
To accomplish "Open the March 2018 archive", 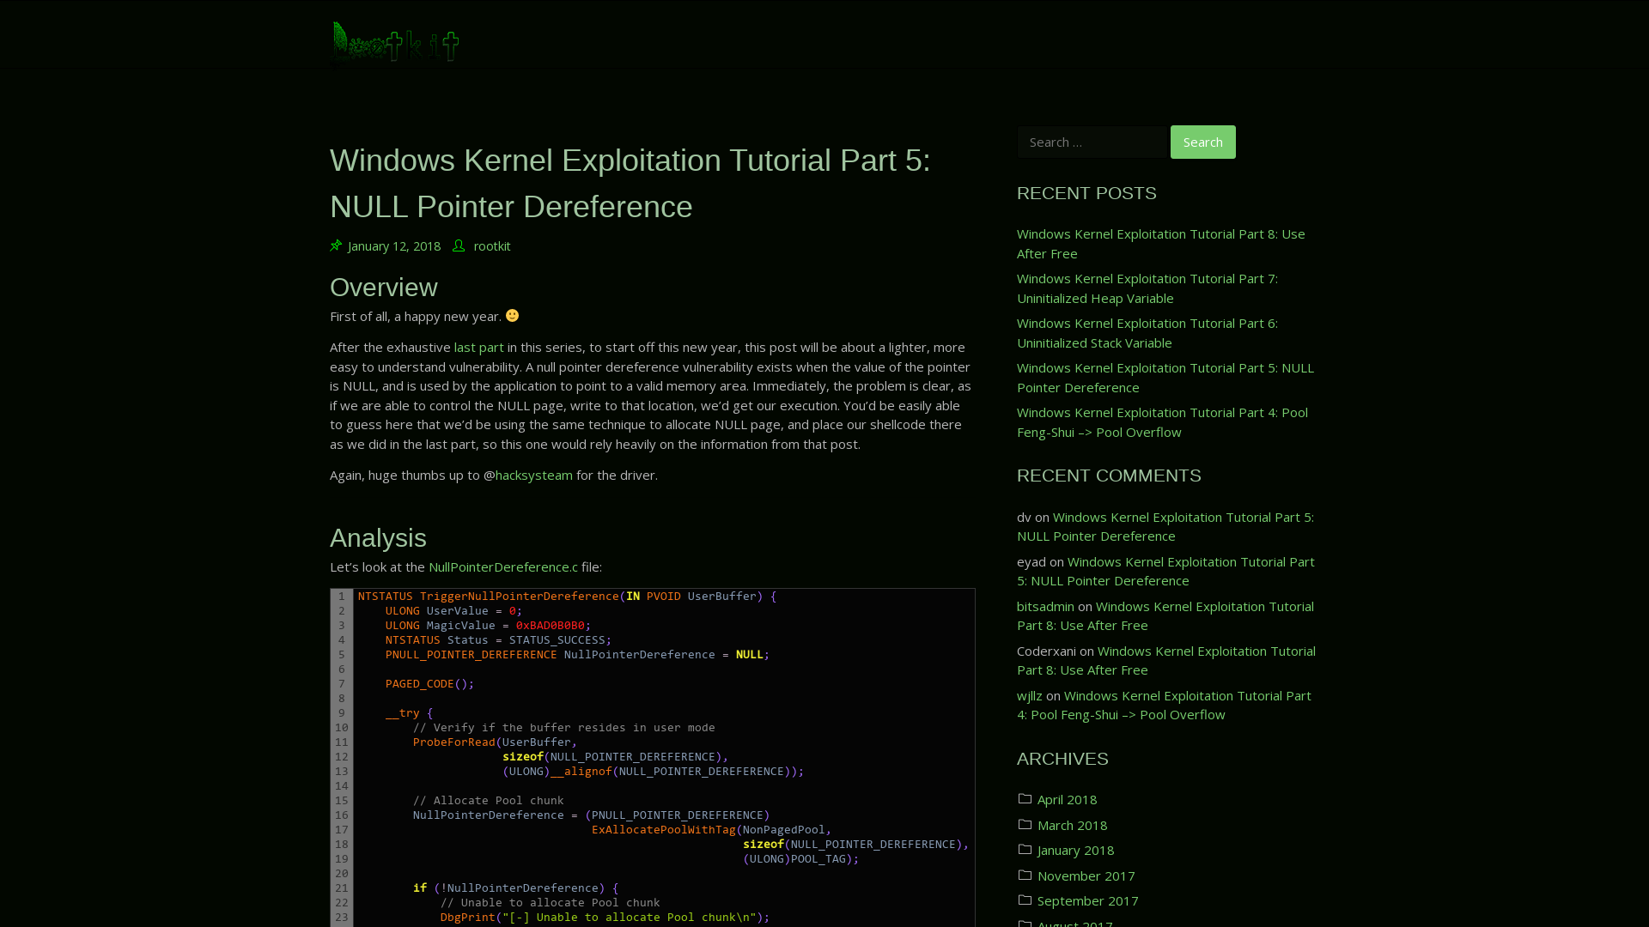I will [1072, 826].
